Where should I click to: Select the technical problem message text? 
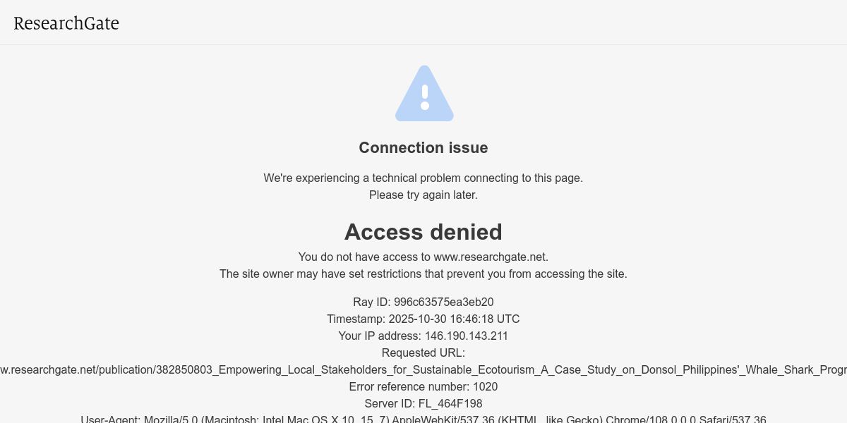tap(423, 178)
